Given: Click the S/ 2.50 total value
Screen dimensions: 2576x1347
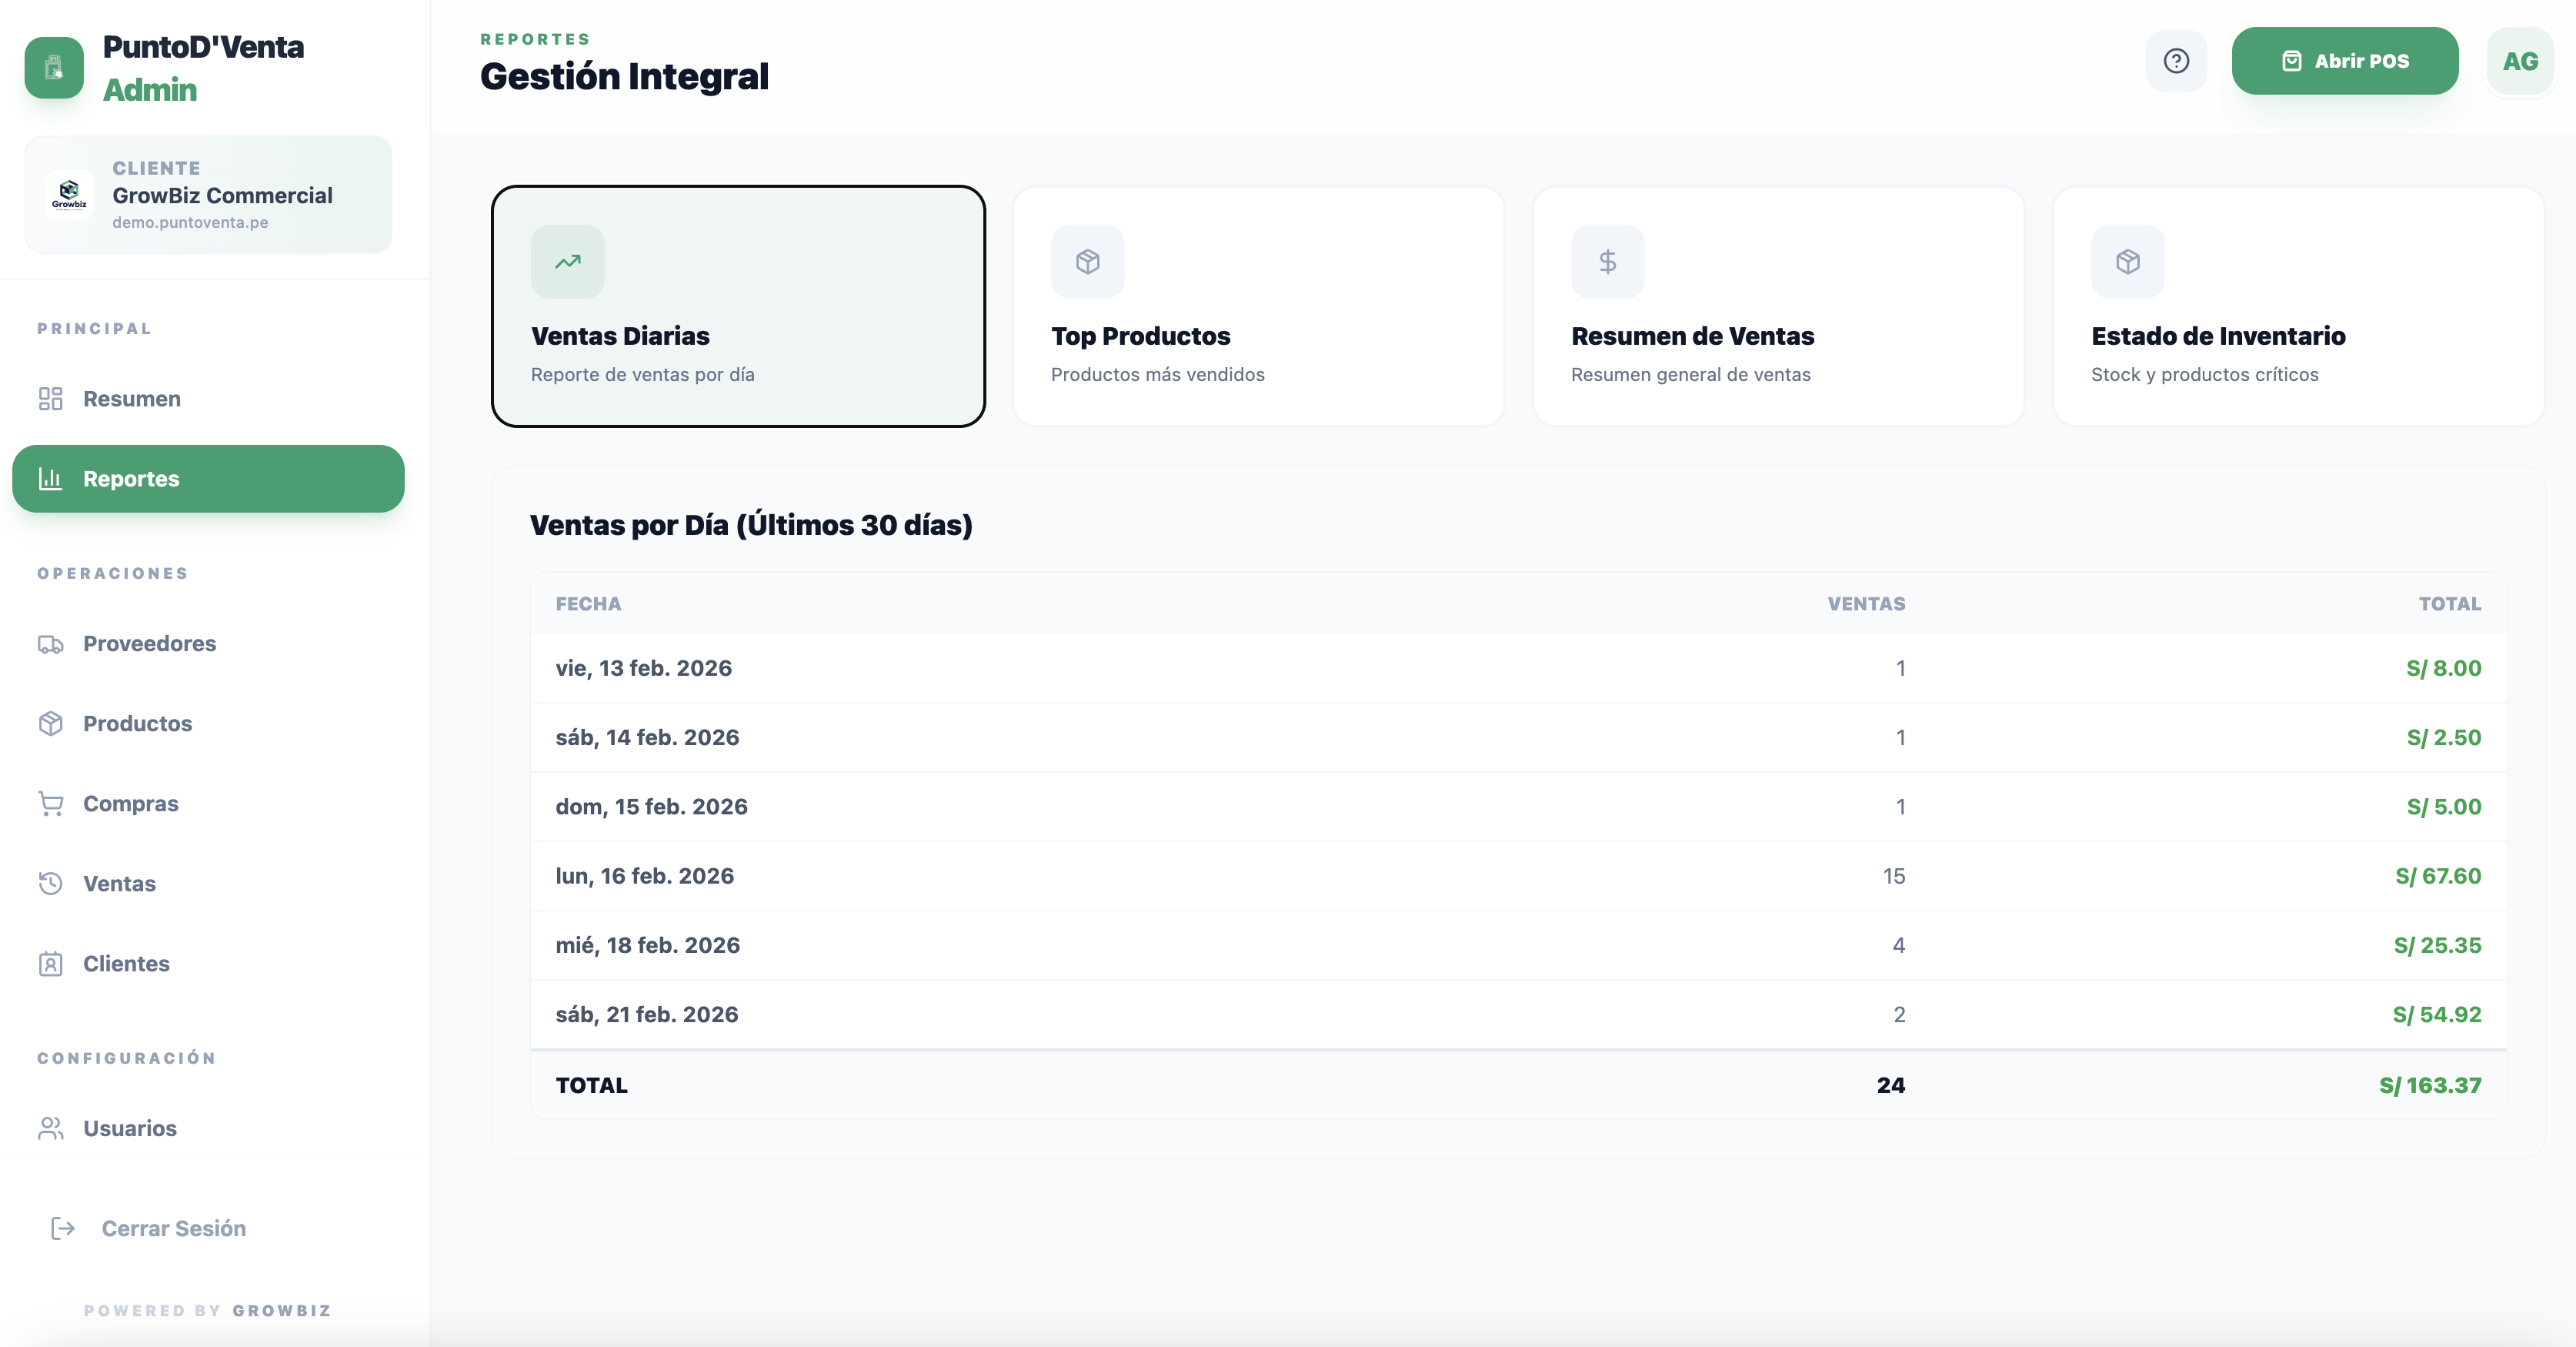Looking at the screenshot, I should coord(2443,737).
